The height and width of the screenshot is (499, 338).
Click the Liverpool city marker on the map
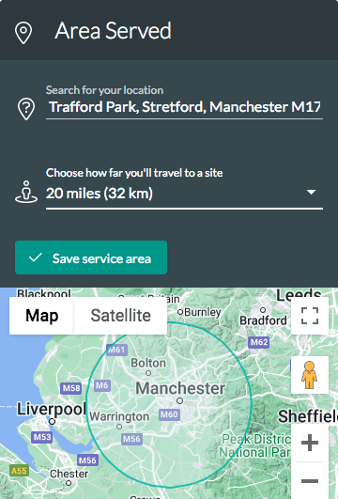click(52, 421)
